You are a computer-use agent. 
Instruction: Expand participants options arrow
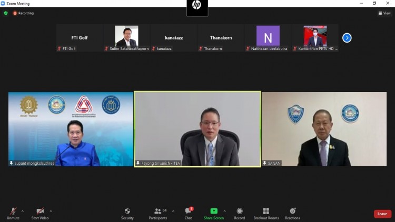point(173,211)
